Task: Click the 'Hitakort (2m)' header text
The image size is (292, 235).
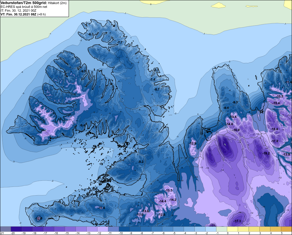Action: pos(57,3)
